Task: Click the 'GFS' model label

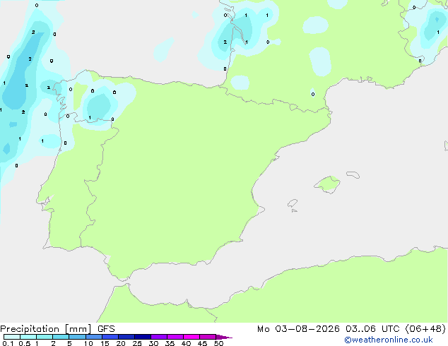Action: click(x=106, y=329)
